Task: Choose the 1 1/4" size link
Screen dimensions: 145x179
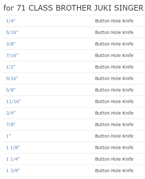Action: click(13, 159)
